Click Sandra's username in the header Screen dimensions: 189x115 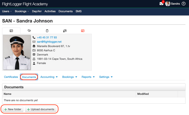click(175, 4)
